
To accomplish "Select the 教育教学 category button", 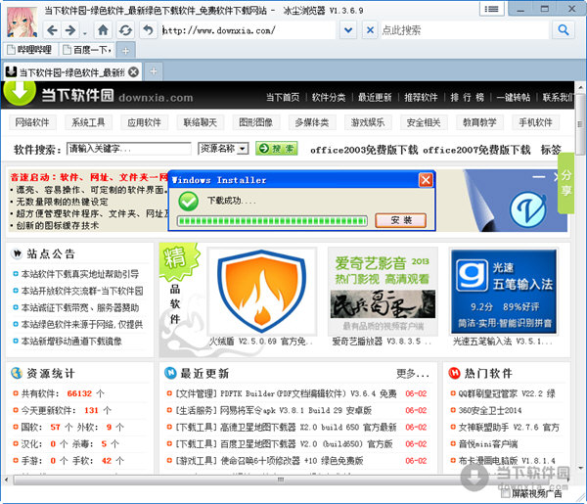I will click(x=479, y=122).
